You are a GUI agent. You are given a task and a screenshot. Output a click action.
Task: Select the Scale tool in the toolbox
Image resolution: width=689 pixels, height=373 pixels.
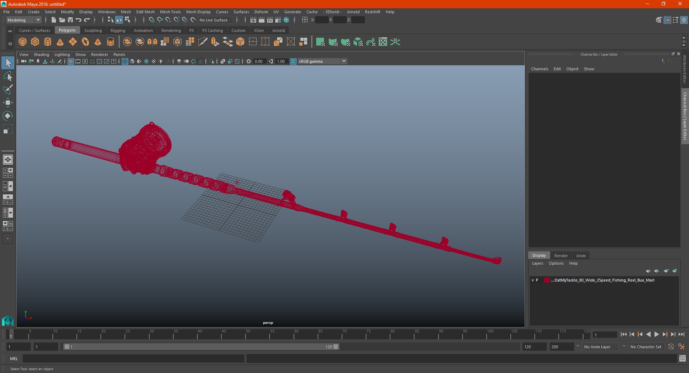8,129
